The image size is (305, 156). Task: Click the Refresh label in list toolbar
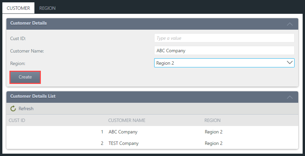point(26,108)
